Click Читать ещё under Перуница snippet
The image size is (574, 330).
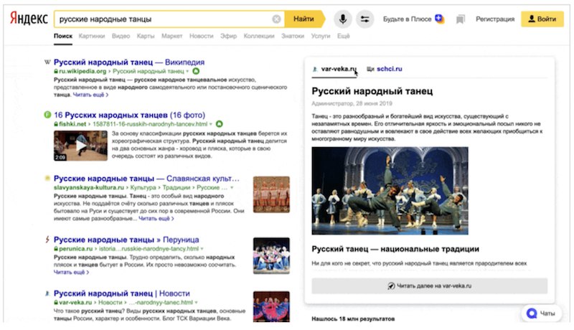71,272
